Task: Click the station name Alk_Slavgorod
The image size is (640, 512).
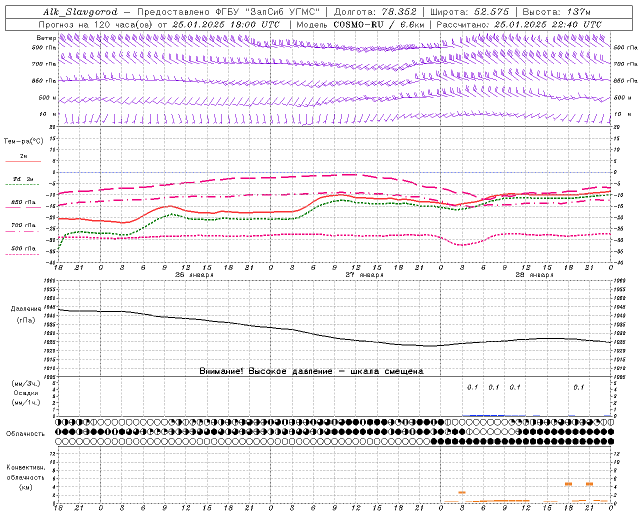Action: tap(80, 12)
